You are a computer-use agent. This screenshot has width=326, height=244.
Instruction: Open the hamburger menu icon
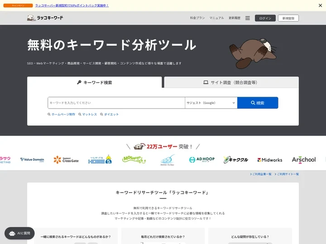click(247, 18)
